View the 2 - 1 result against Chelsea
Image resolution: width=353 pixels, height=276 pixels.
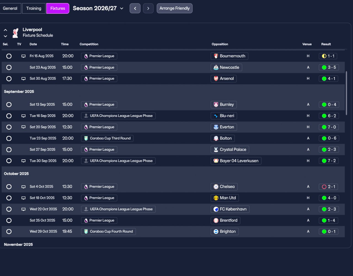[328, 187]
